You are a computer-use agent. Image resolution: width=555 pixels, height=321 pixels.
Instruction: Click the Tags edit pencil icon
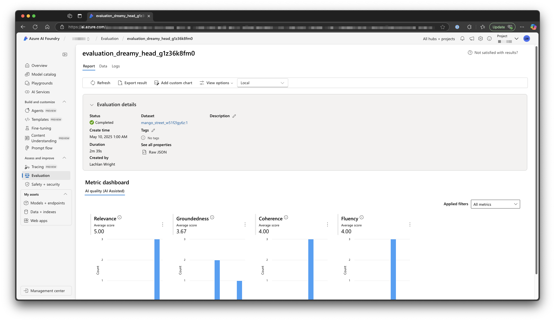[x=153, y=130]
